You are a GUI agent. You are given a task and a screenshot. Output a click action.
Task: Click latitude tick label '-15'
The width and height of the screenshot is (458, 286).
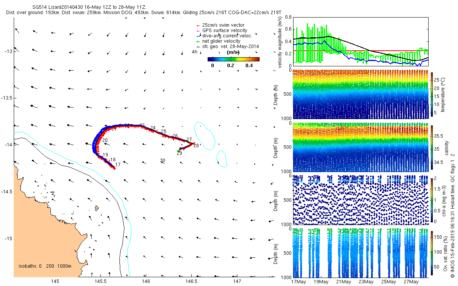(8, 239)
